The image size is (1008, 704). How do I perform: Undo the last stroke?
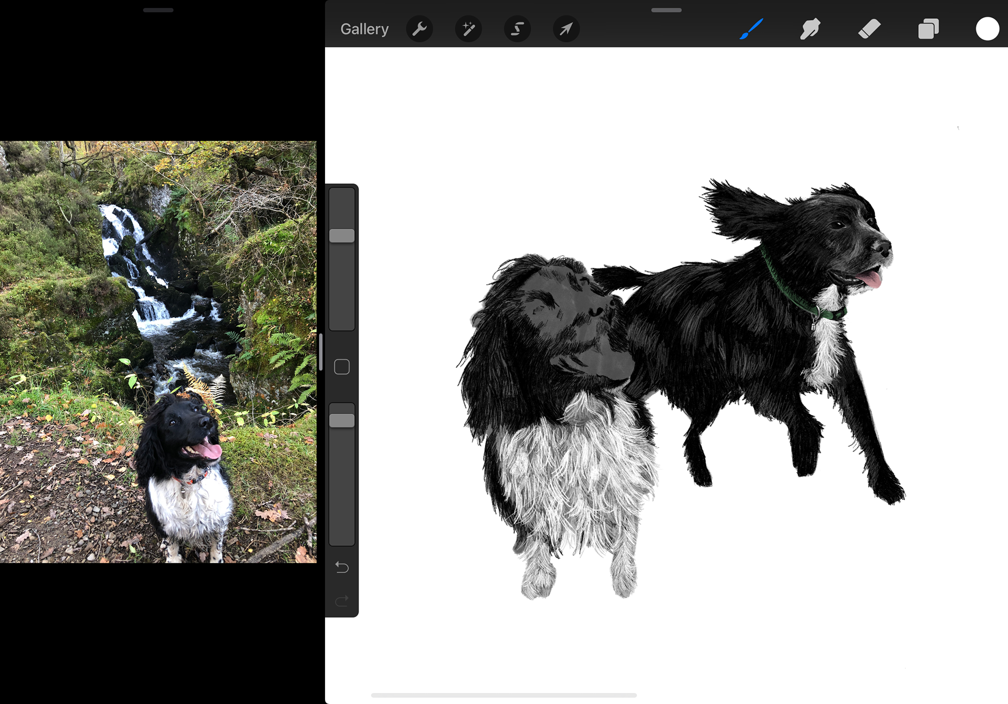342,567
